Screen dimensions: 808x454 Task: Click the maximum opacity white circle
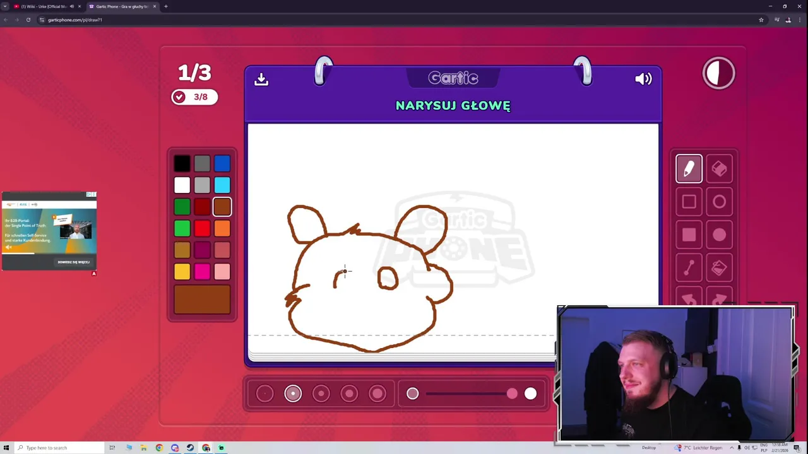pos(530,394)
